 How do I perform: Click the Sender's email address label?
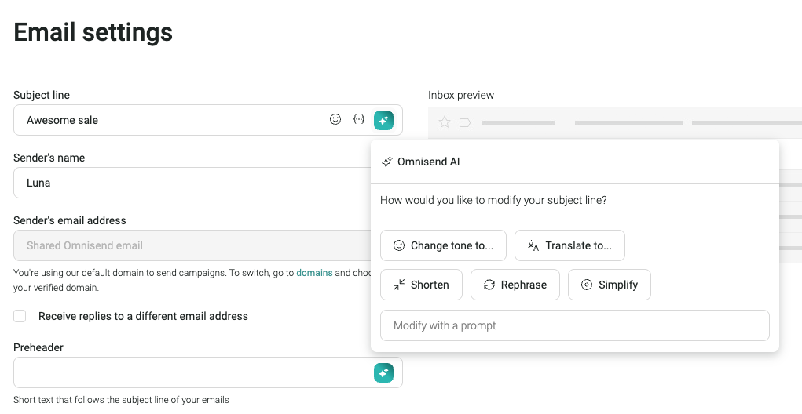point(70,220)
